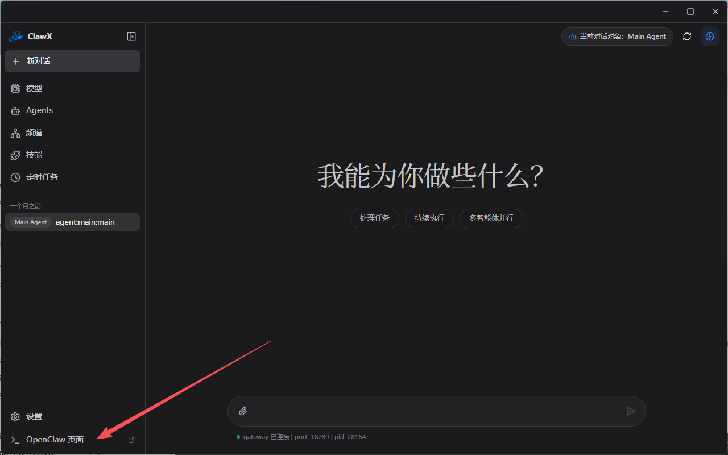The image size is (728, 455).
Task: Start a new conversation with 新对话
Action: [72, 61]
